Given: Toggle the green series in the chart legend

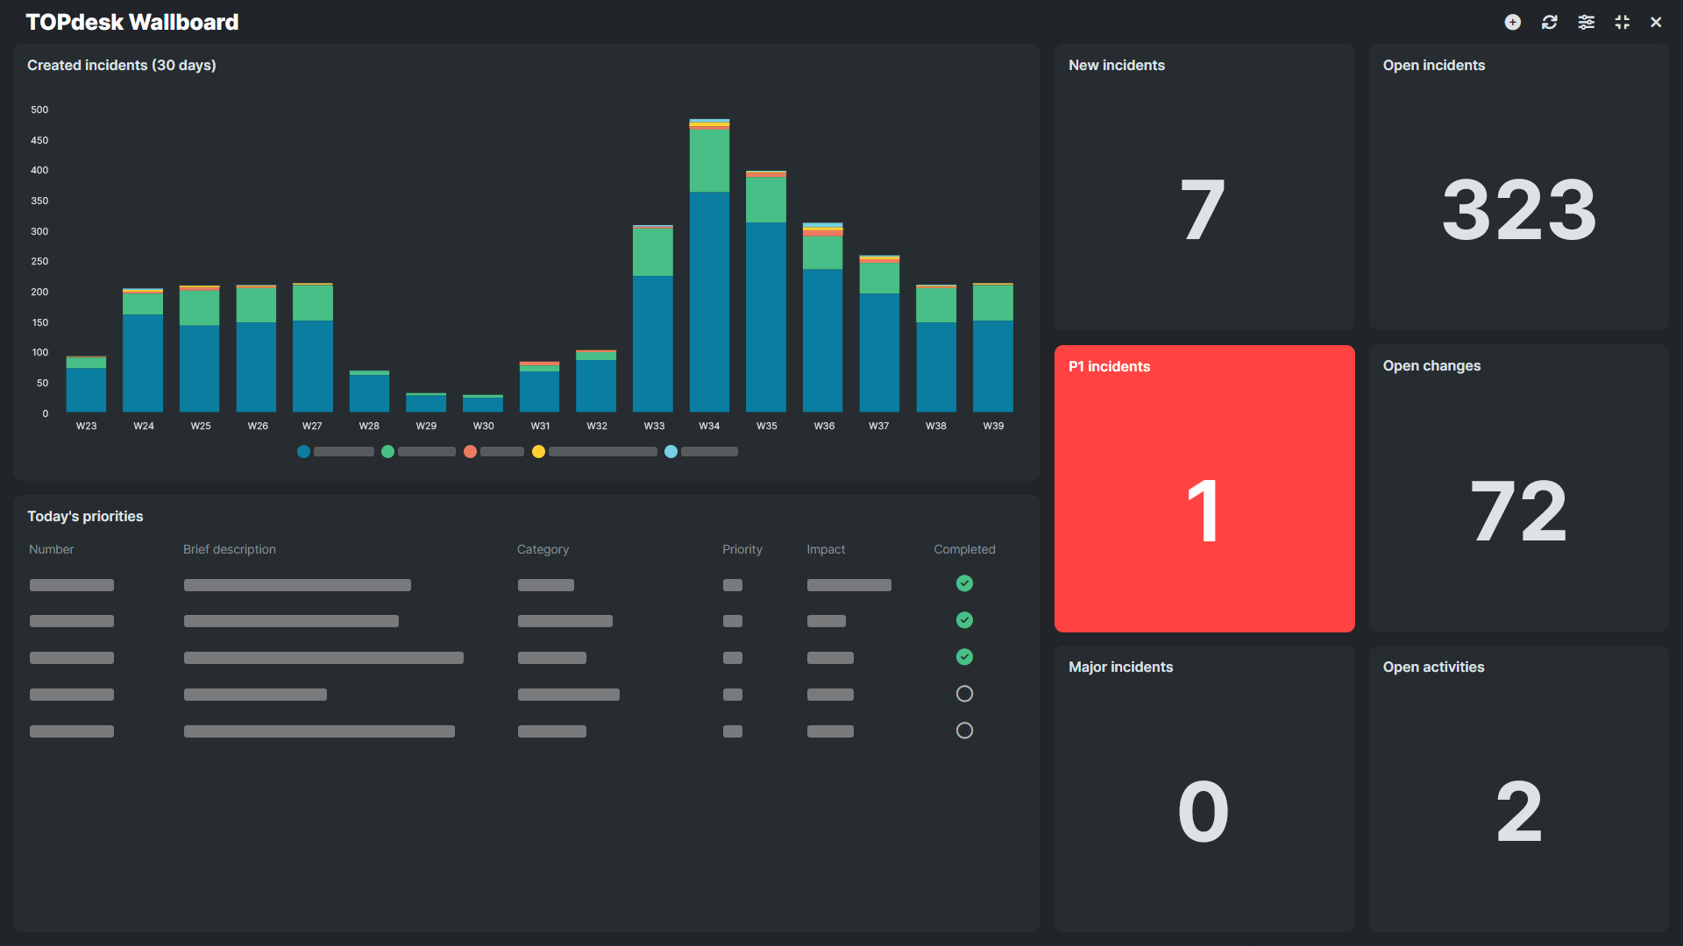Looking at the screenshot, I should coord(388,452).
